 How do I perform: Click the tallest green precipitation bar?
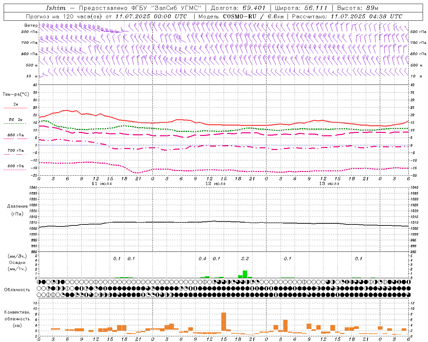click(x=245, y=274)
